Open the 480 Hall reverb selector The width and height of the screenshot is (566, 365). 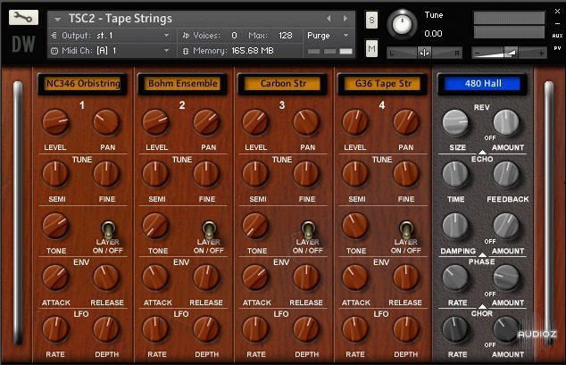[483, 84]
